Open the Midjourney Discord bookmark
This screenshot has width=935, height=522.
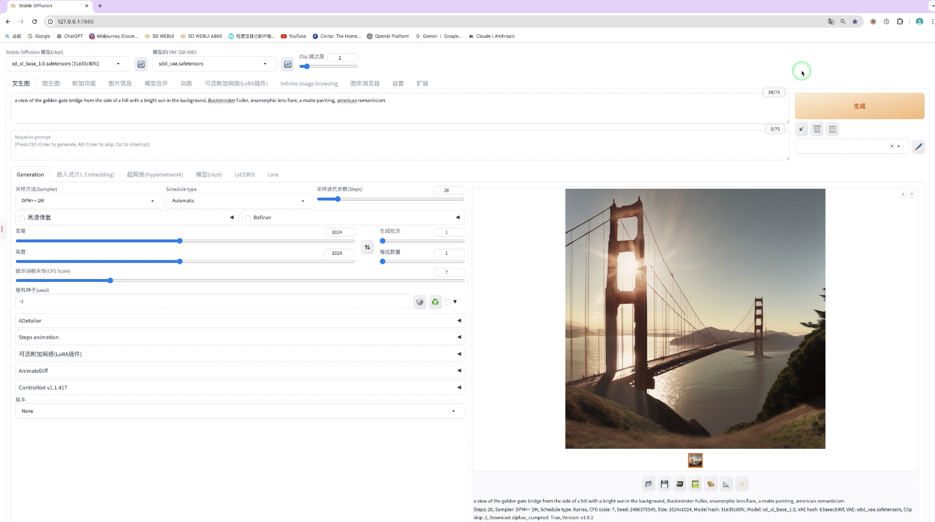[x=113, y=36]
